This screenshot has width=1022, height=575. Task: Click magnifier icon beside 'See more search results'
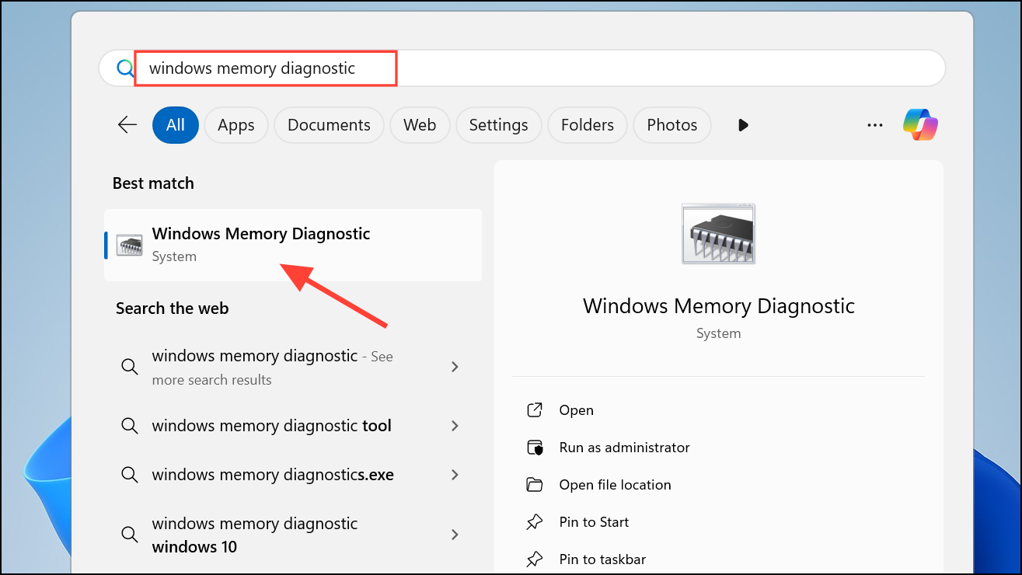(x=129, y=367)
